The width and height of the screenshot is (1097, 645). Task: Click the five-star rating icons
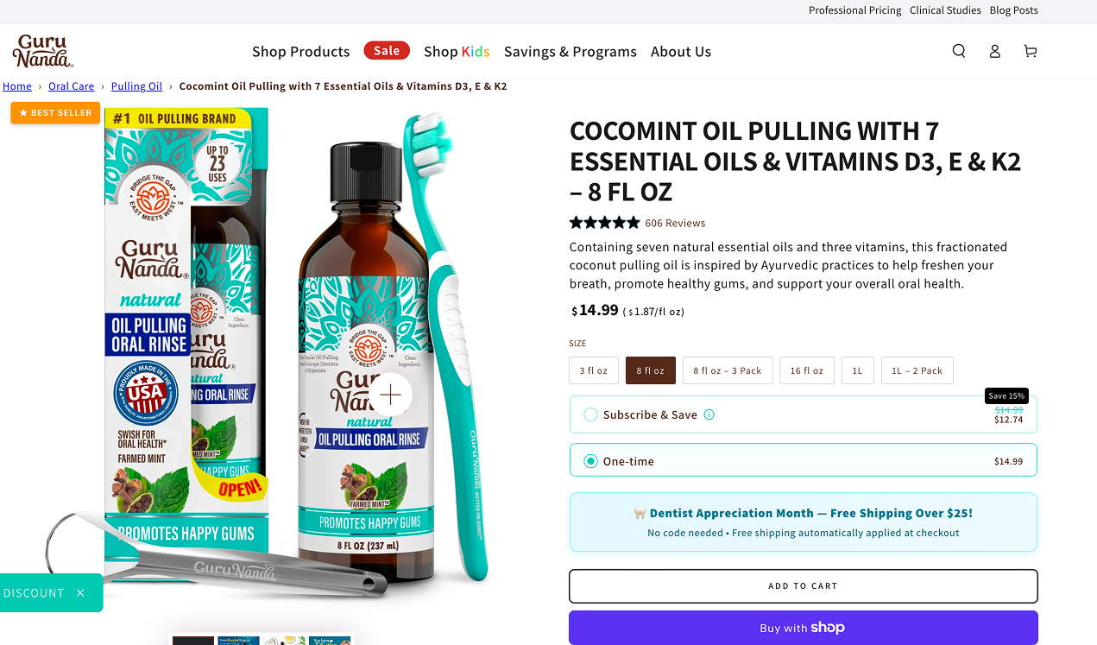[604, 223]
